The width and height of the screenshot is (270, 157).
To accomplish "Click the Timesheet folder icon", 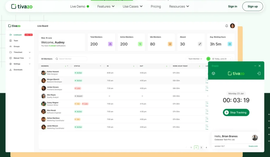I will tap(11, 53).
